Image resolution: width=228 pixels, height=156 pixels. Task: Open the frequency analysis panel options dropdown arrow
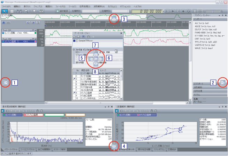105,107
